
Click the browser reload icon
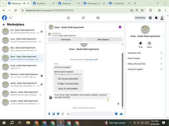click(16, 10)
